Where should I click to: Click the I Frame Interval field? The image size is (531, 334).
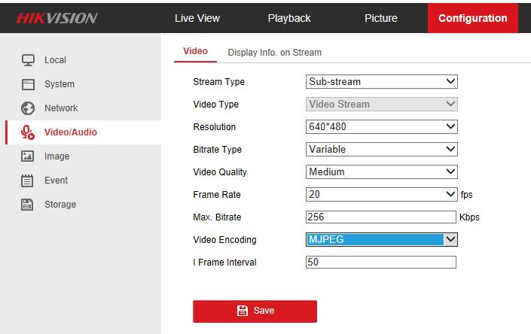coord(381,263)
